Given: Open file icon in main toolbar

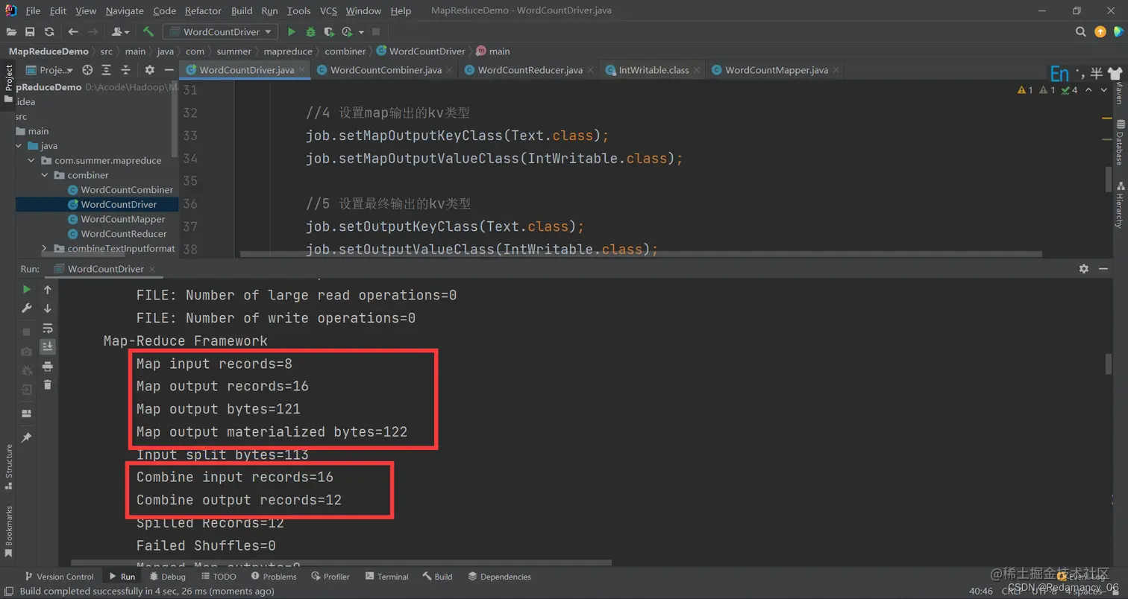Looking at the screenshot, I should coord(11,32).
